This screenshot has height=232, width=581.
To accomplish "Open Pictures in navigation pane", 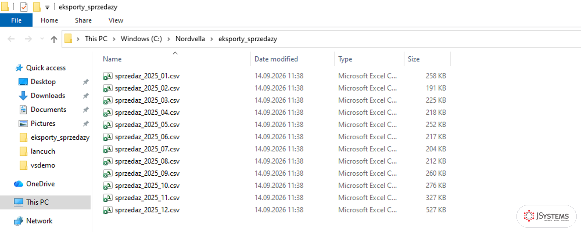I will 43,123.
